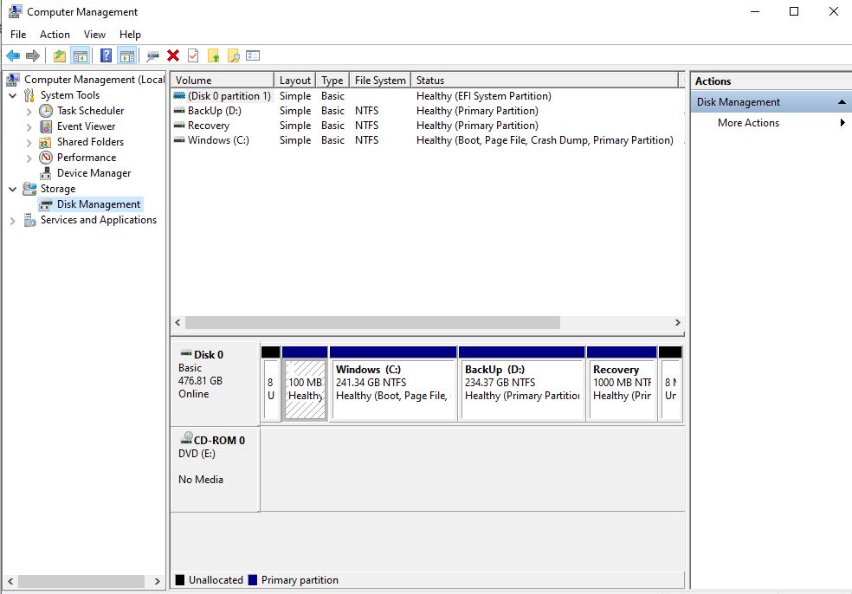Sort by the Volume column header
Screen dimensions: 852x594
(222, 80)
